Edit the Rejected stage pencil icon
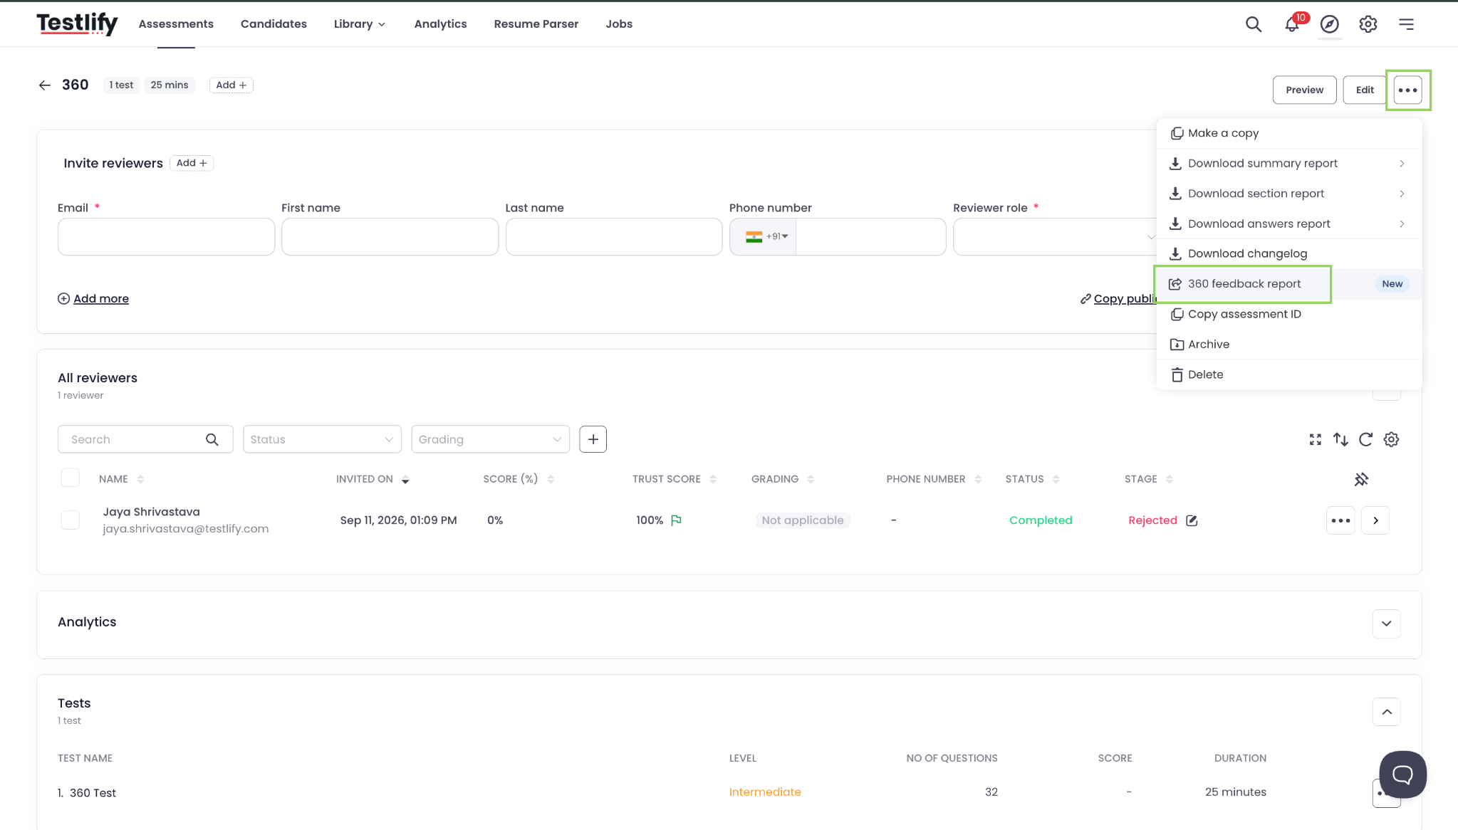 [1192, 520]
